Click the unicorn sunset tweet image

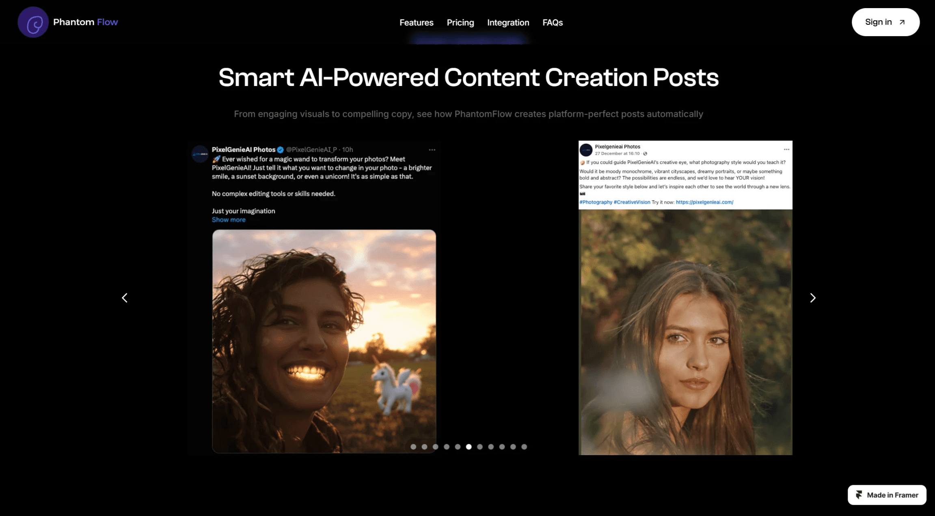pos(324,341)
